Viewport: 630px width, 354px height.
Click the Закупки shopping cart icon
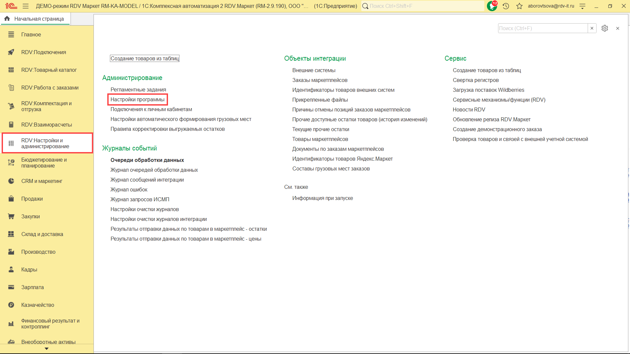coord(11,216)
